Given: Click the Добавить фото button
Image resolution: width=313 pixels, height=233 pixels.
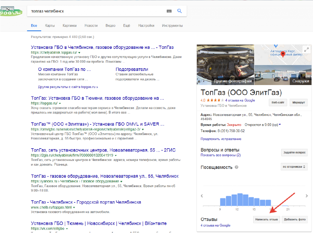Looking at the screenshot, I should (x=295, y=220).
